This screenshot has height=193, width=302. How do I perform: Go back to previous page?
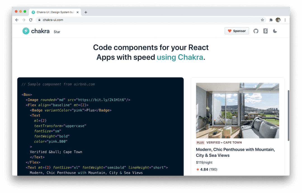pos(17,20)
